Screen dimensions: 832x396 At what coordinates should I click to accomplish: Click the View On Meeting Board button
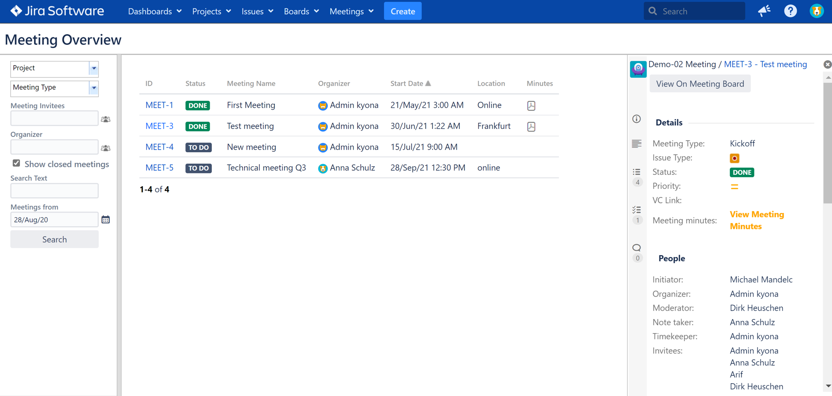coord(699,84)
